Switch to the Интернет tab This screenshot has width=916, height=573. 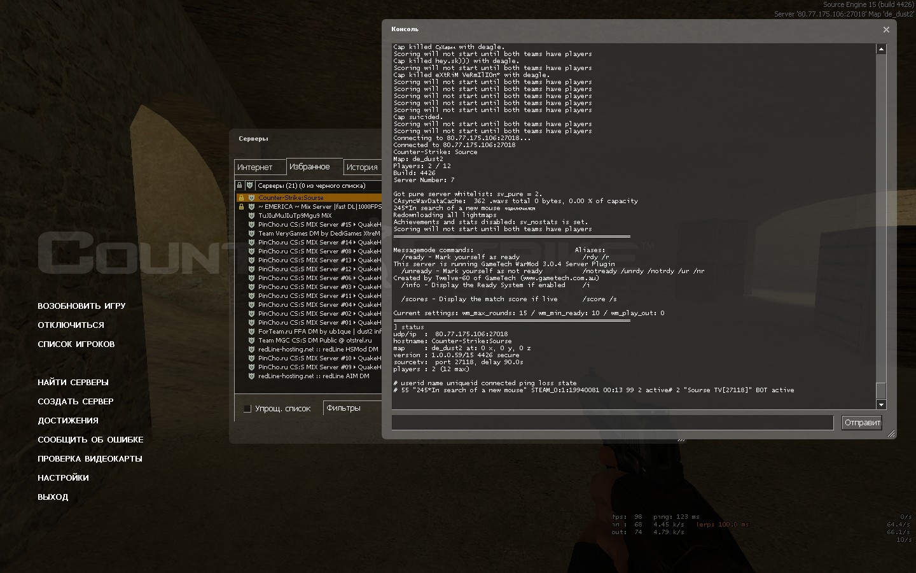pyautogui.click(x=260, y=167)
